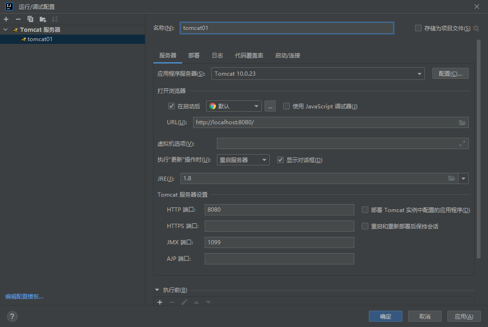Browse folder icon in URL field
The height and width of the screenshot is (327, 488).
(462, 122)
